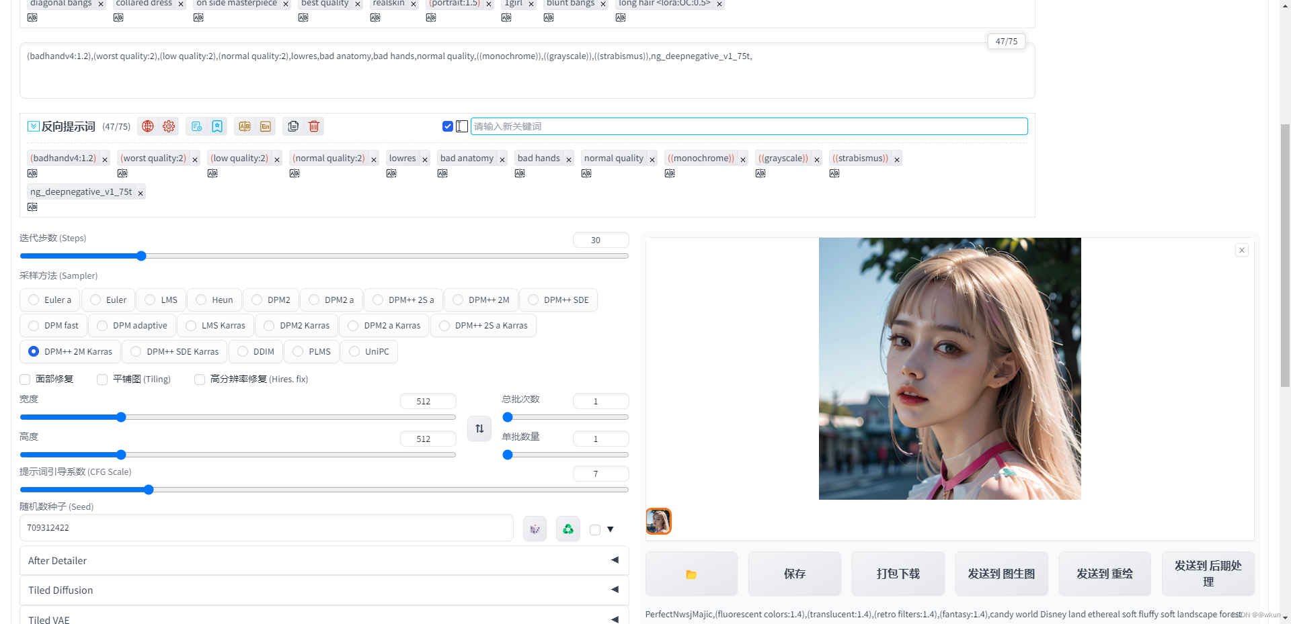Screen dimensions: 1291x624
Task: Close the image preview with the X
Action: click(1242, 250)
